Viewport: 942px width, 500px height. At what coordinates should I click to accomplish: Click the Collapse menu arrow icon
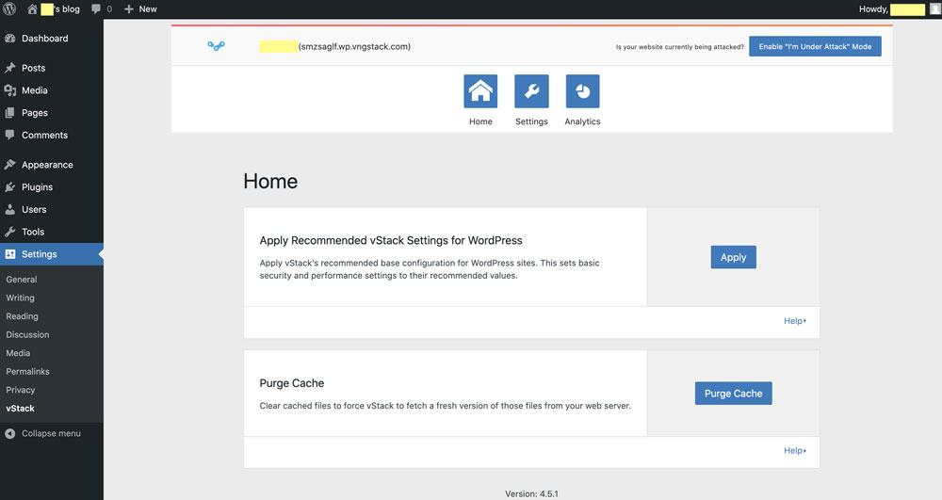[9, 433]
